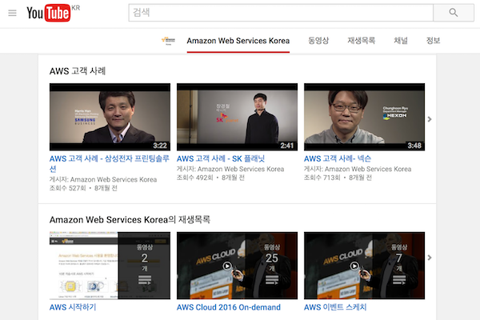Click the 조회수 527회 view count text
Screen dimensions: 480x320
pyautogui.click(x=68, y=188)
